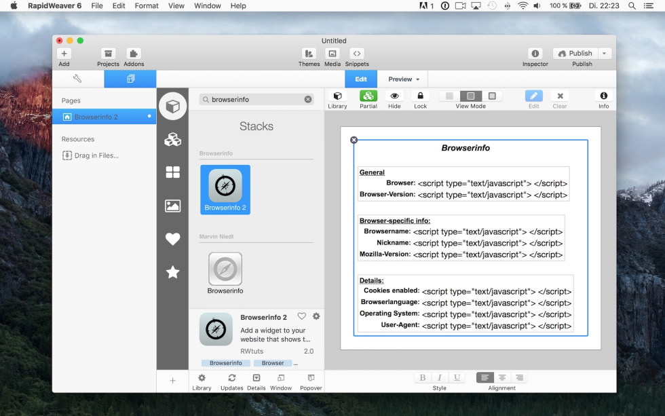Select the first View Mode option

tap(449, 96)
